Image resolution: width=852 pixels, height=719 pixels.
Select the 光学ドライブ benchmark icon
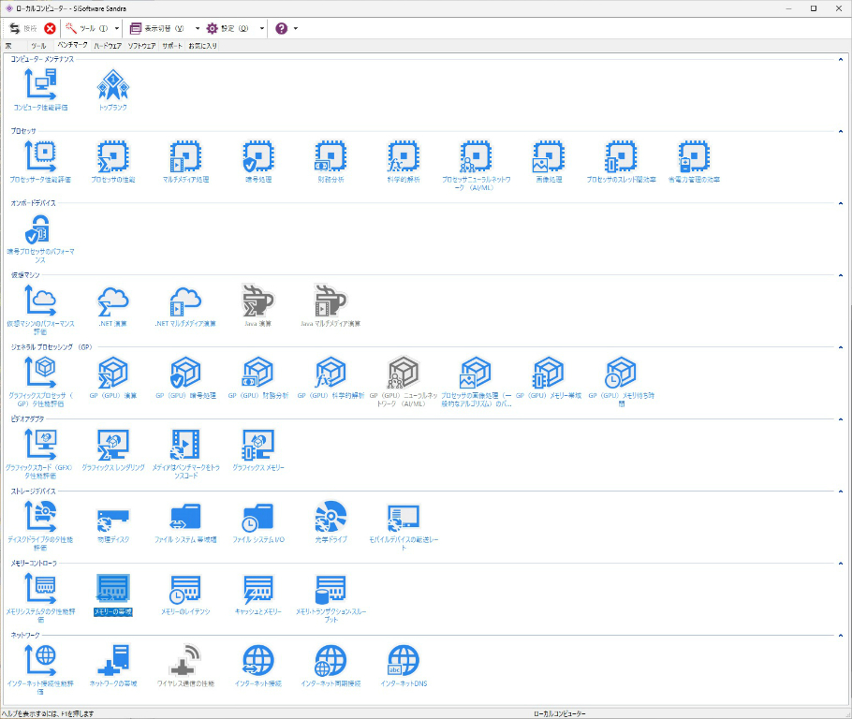click(331, 521)
